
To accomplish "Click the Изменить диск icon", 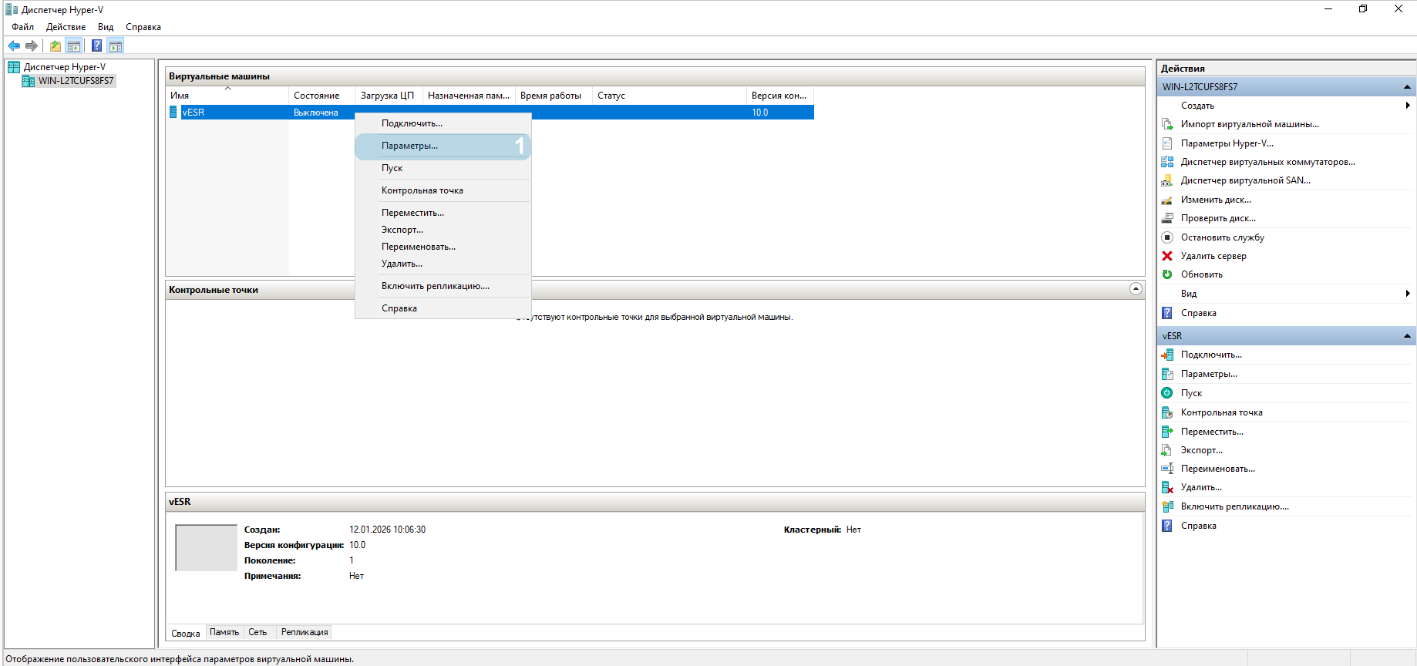I will coord(1167,200).
